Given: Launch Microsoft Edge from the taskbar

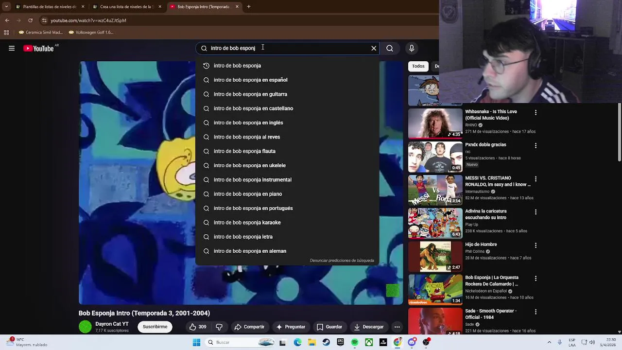Looking at the screenshot, I should pos(297,342).
